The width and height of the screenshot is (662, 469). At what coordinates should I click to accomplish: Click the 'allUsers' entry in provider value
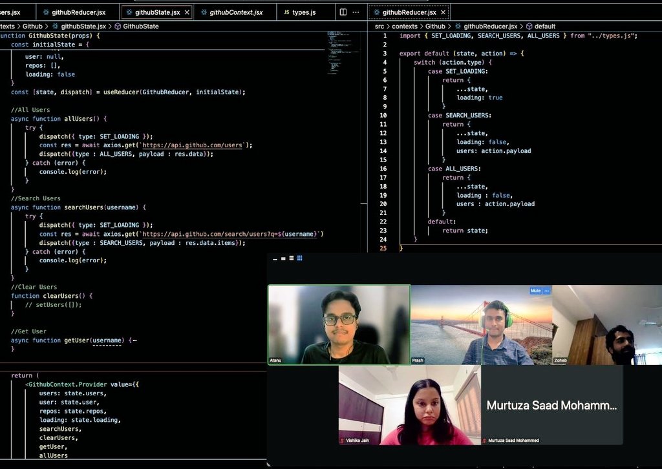point(53,455)
